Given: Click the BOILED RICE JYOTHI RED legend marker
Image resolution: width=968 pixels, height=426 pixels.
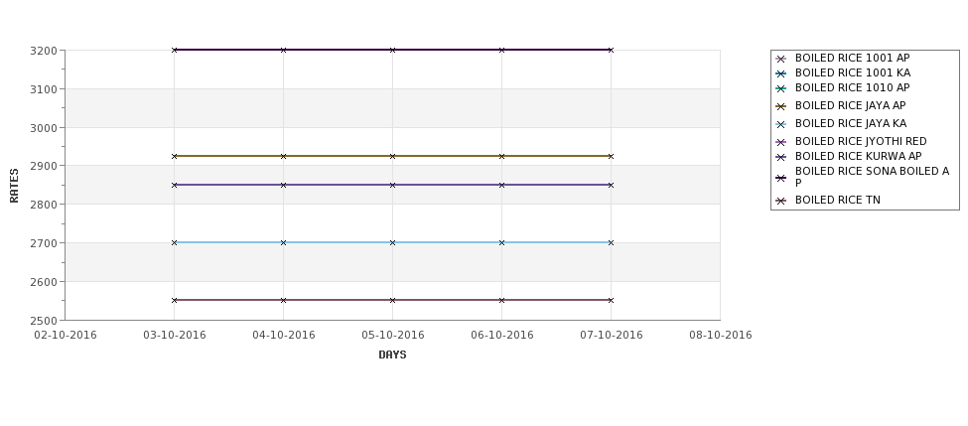Looking at the screenshot, I should (x=781, y=143).
